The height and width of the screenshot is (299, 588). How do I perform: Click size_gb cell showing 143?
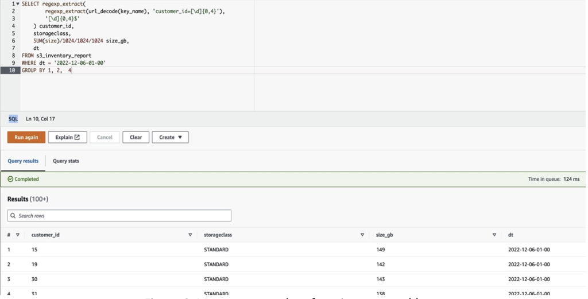pos(381,279)
